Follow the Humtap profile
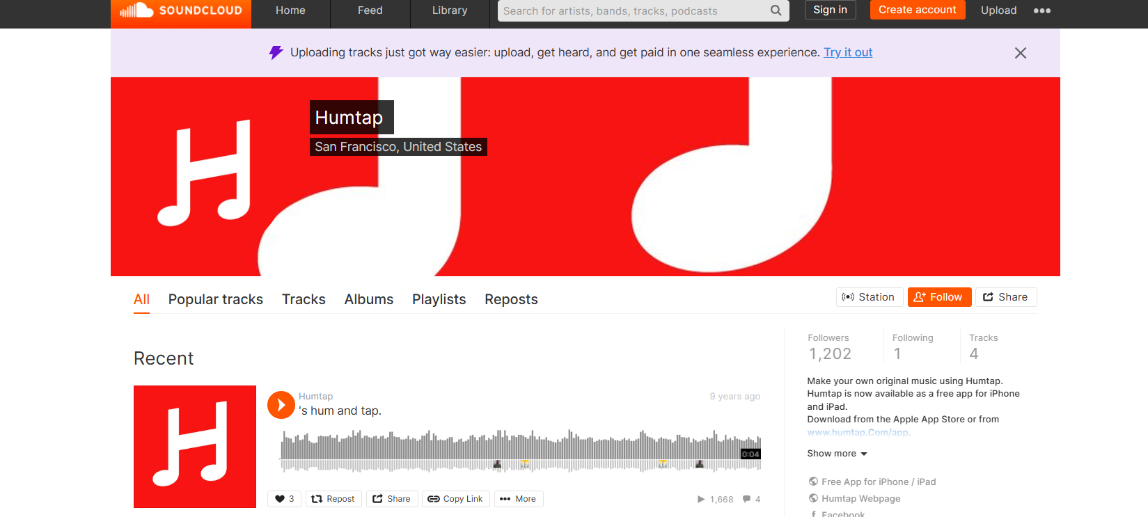The height and width of the screenshot is (517, 1148). click(x=938, y=297)
